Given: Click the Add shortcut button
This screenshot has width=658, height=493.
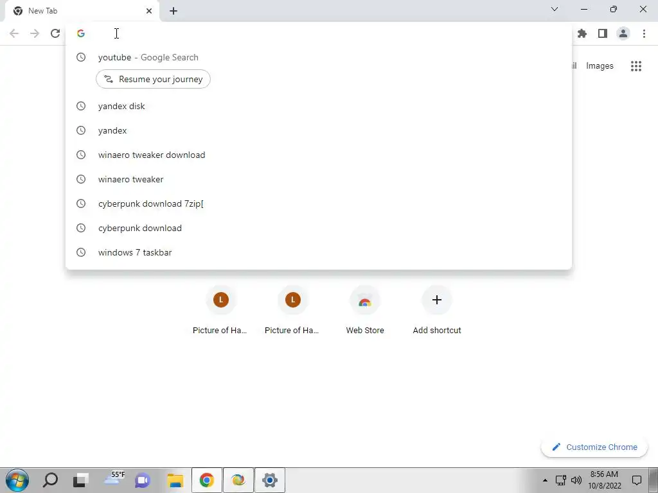Looking at the screenshot, I should pos(437,311).
